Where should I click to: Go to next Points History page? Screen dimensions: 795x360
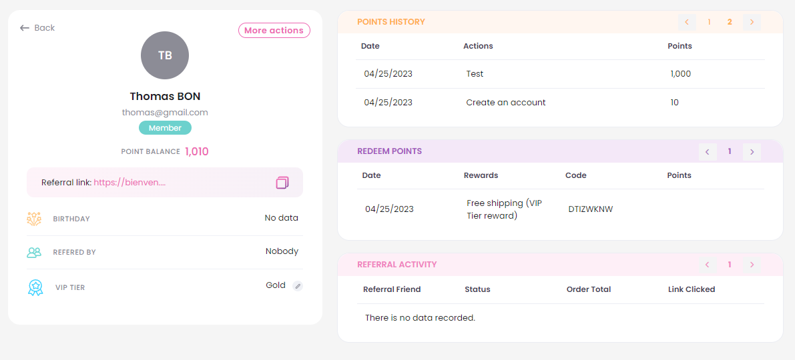tap(752, 22)
